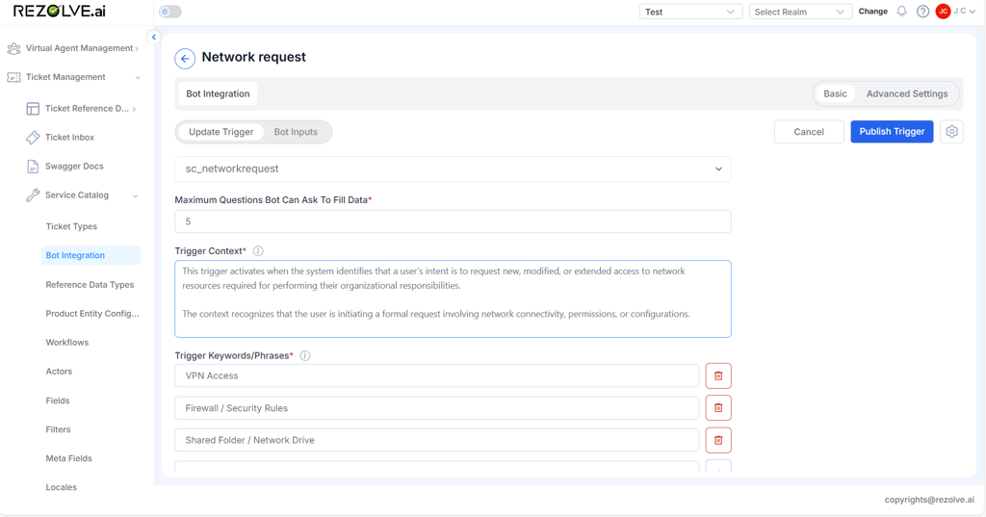
Task: Toggle the theme switch in top bar
Action: 169,12
